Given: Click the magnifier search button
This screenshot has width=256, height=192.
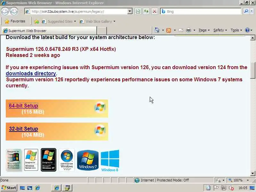Looking at the screenshot, I should pos(246,11).
